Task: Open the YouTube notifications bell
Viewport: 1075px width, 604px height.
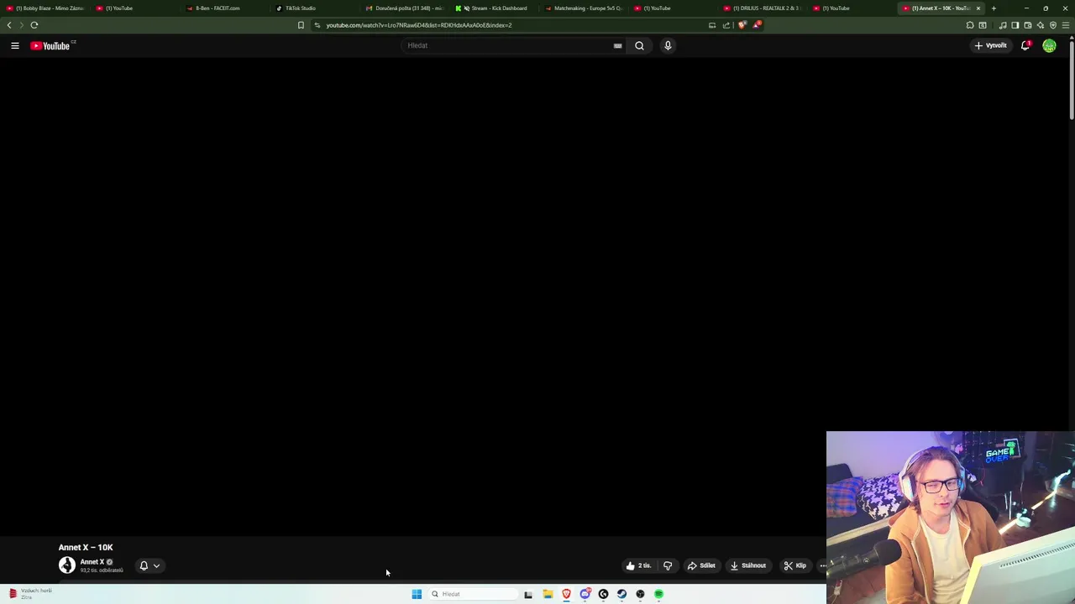Action: [x=1025, y=46]
